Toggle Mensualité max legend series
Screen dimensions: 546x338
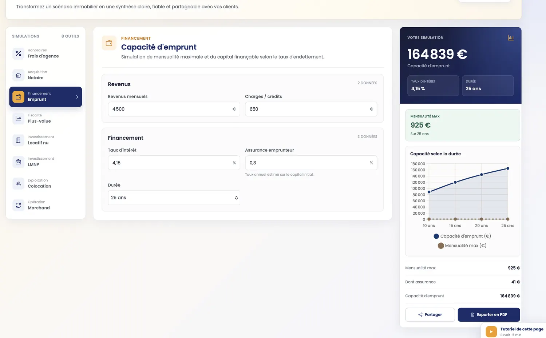pos(462,246)
